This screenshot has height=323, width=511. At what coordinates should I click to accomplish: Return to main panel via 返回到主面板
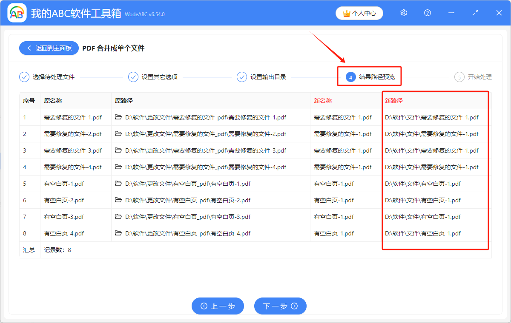point(49,48)
